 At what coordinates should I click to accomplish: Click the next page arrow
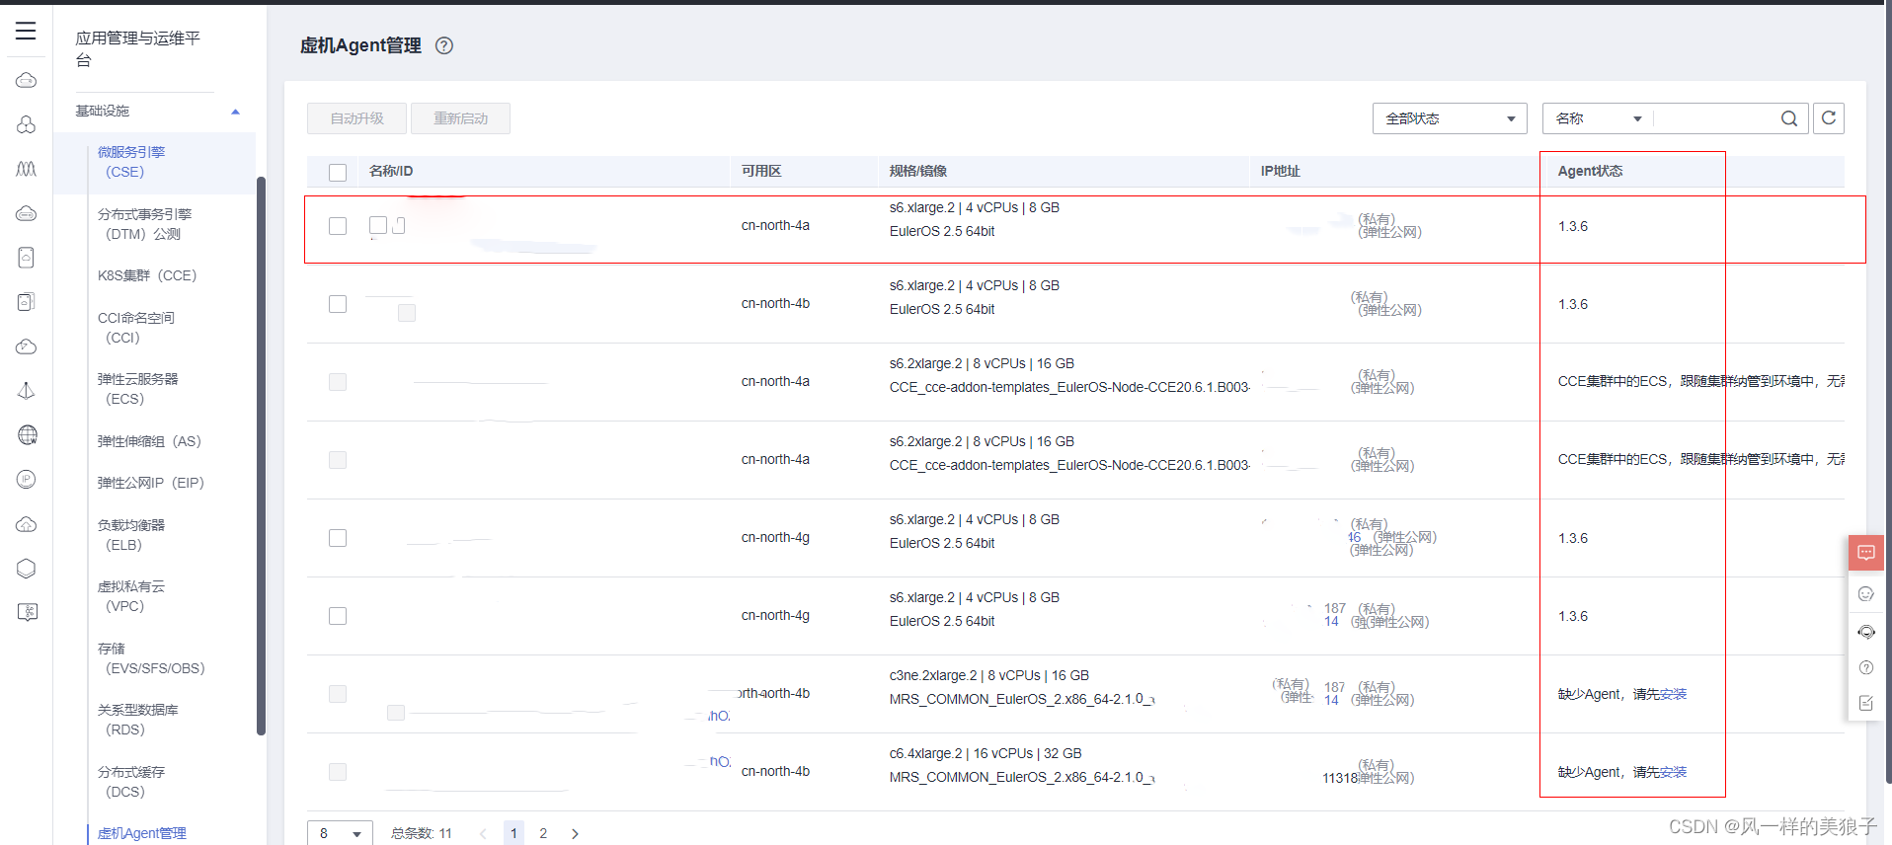click(575, 834)
